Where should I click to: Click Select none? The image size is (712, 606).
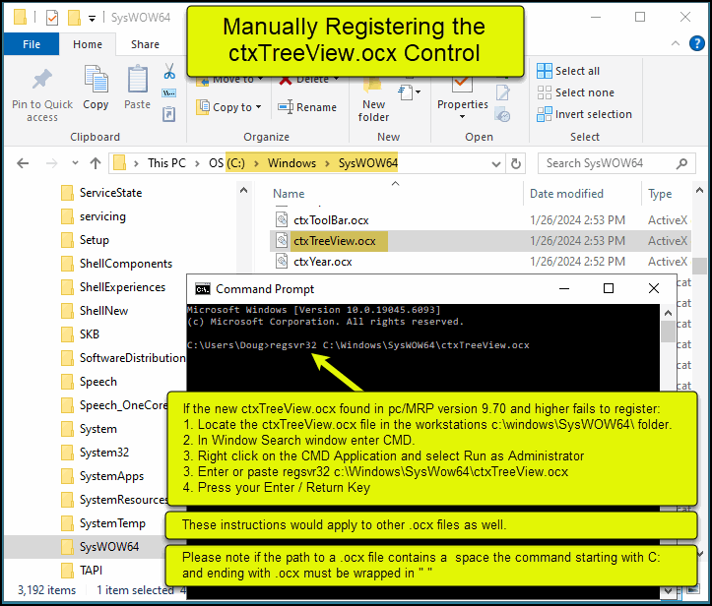(x=575, y=92)
